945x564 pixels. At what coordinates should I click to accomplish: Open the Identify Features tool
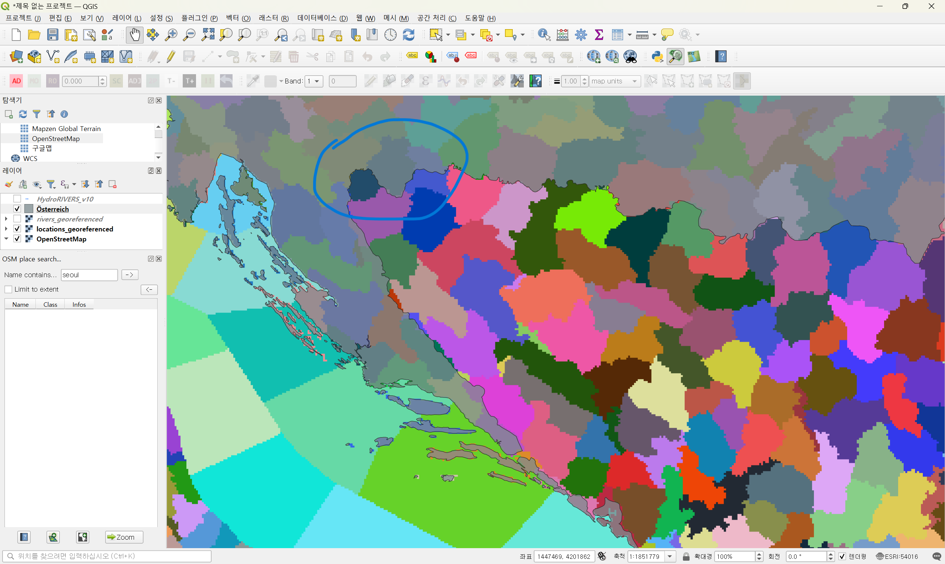544,35
